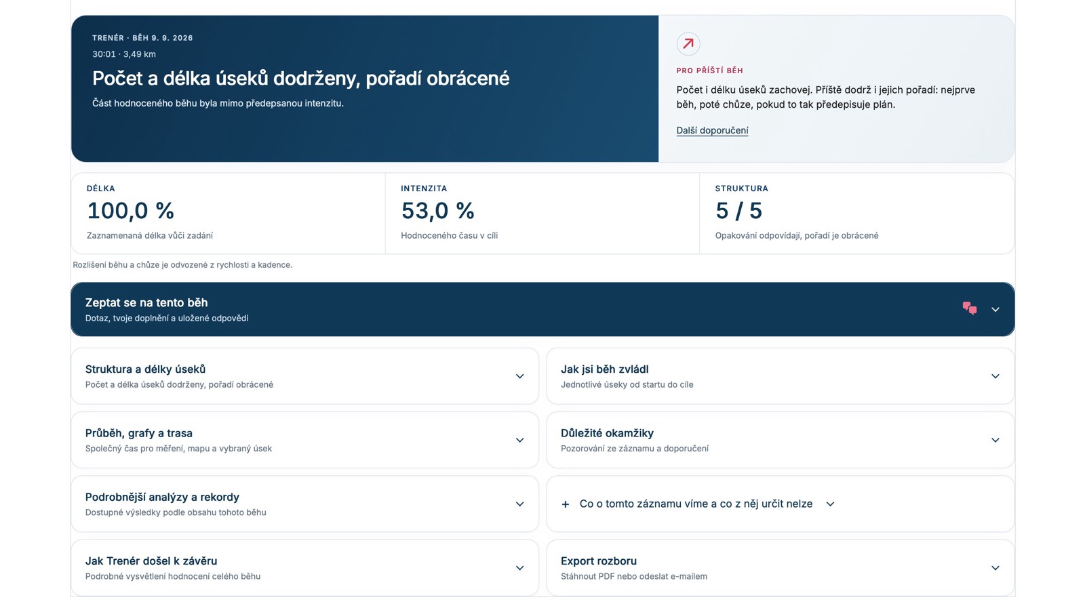Open Průběh, grafy a trasa section title

pos(139,433)
